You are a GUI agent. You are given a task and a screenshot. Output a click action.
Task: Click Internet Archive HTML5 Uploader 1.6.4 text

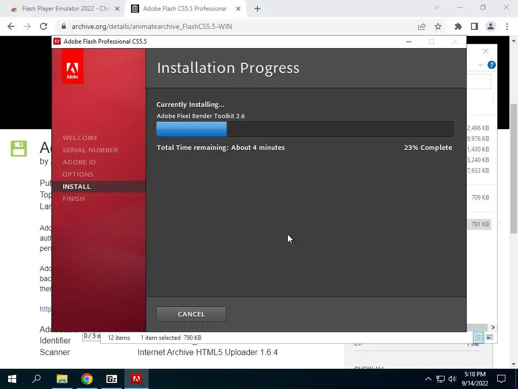click(x=207, y=353)
